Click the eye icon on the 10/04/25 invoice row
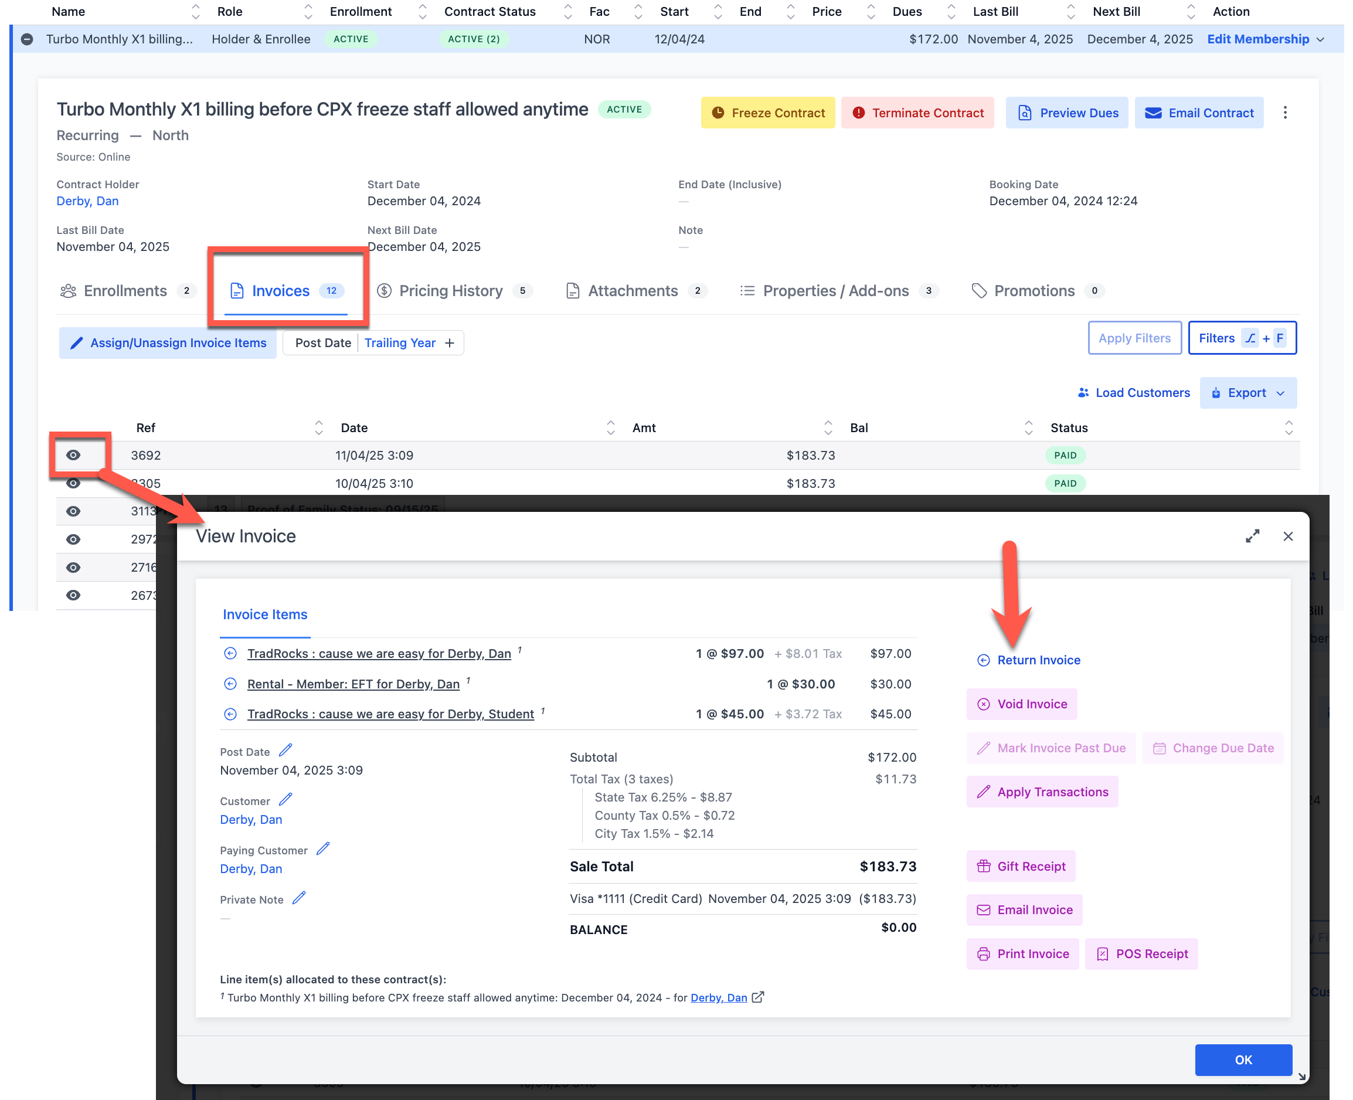 click(73, 484)
